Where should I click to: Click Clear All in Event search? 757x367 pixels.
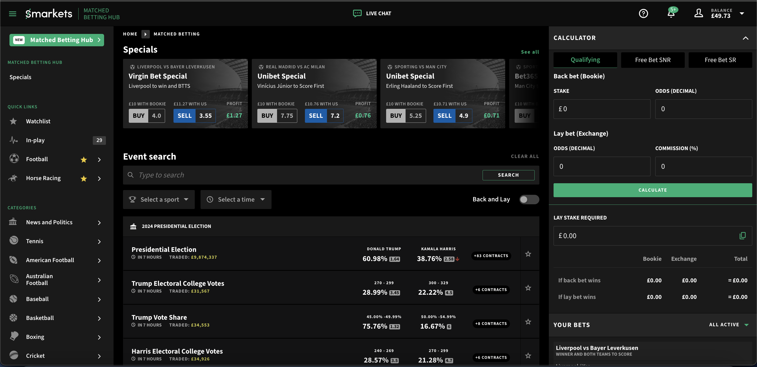pos(525,156)
